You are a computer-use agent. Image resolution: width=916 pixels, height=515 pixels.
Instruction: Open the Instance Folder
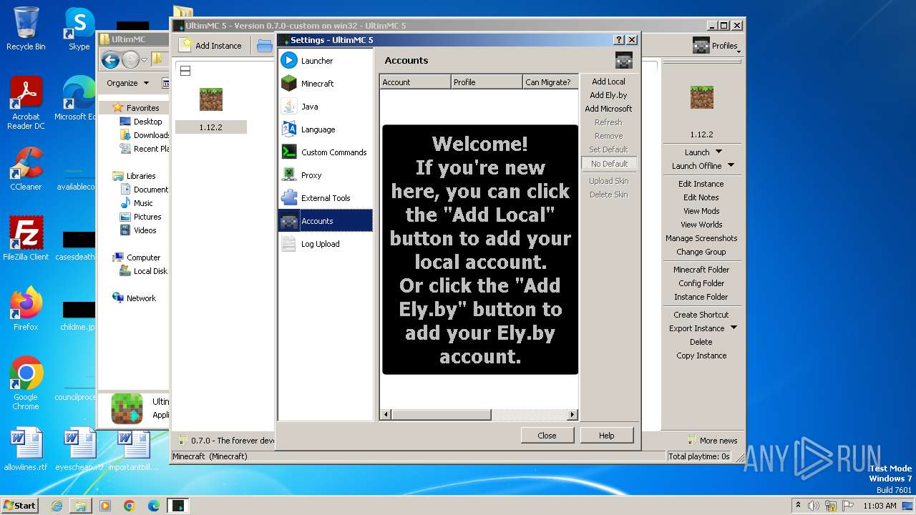[x=701, y=297]
